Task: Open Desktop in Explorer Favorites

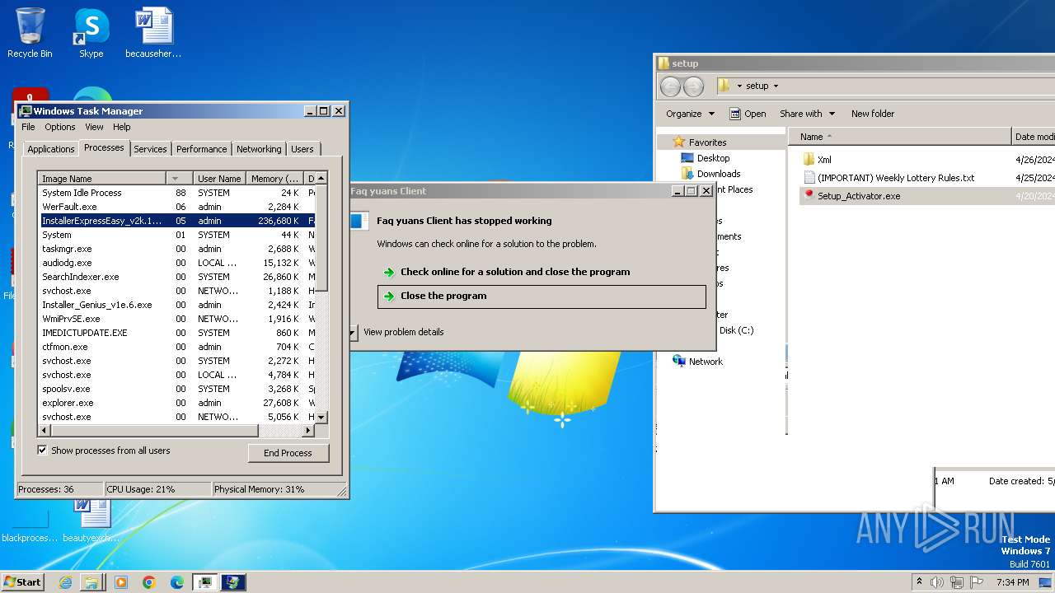Action: [713, 158]
